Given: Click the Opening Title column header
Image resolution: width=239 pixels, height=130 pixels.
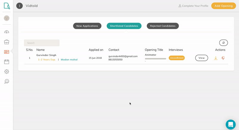Looking at the screenshot, I should pos(154,50).
